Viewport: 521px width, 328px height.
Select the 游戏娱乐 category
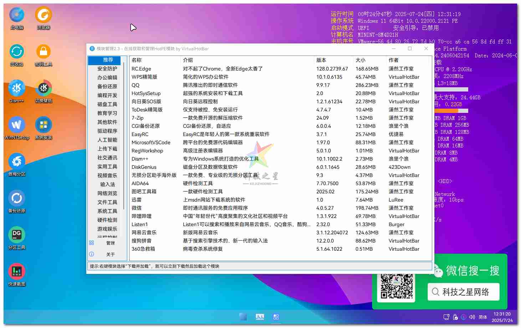[107, 229]
